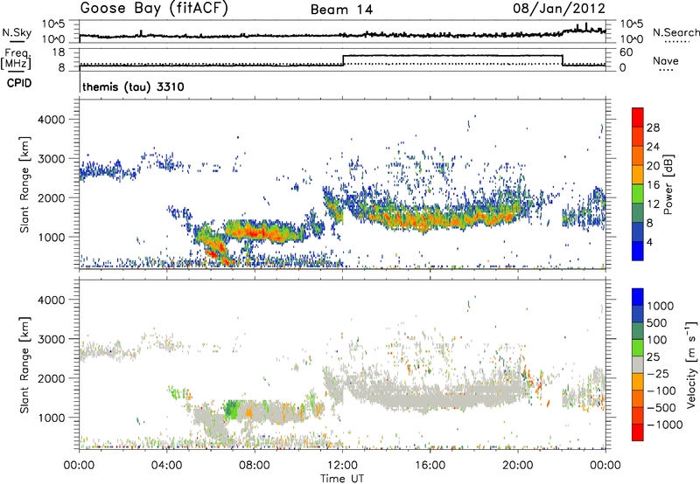Select the 'themis (tau) 3310' CPID text

[133, 86]
